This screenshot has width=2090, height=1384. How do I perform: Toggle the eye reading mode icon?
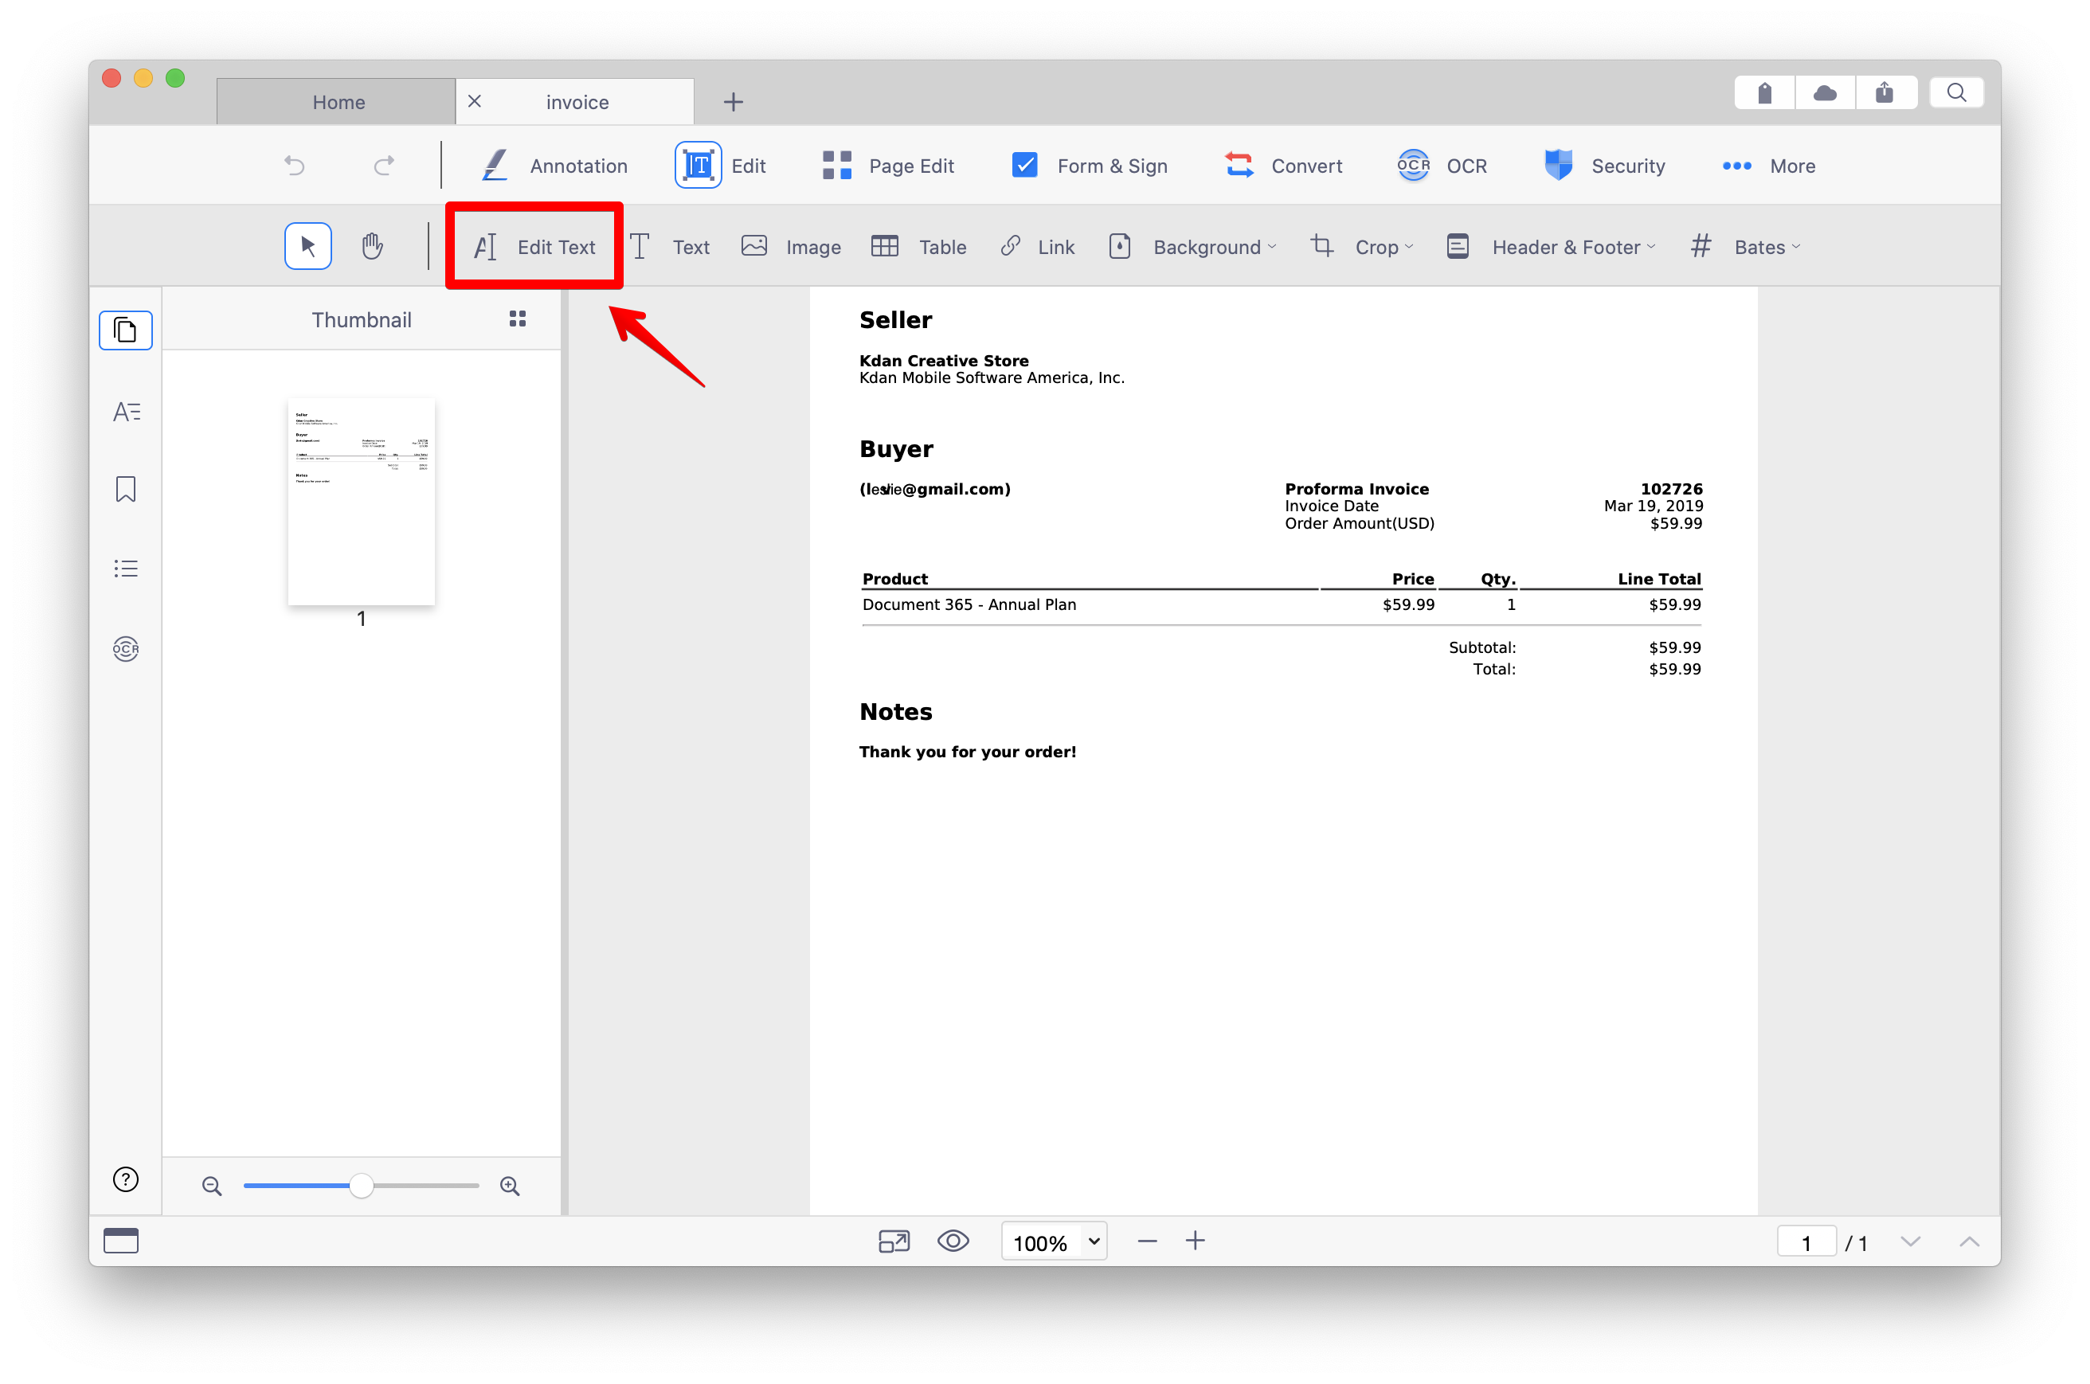pos(953,1241)
